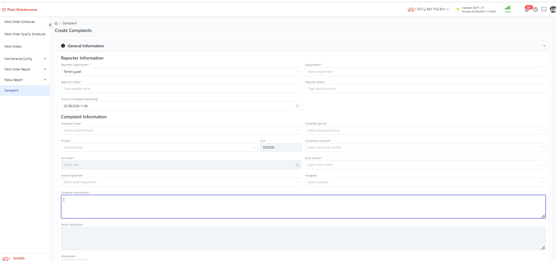Open the Select asset/ equipment dropdown
The height and width of the screenshot is (261, 556).
click(x=181, y=182)
